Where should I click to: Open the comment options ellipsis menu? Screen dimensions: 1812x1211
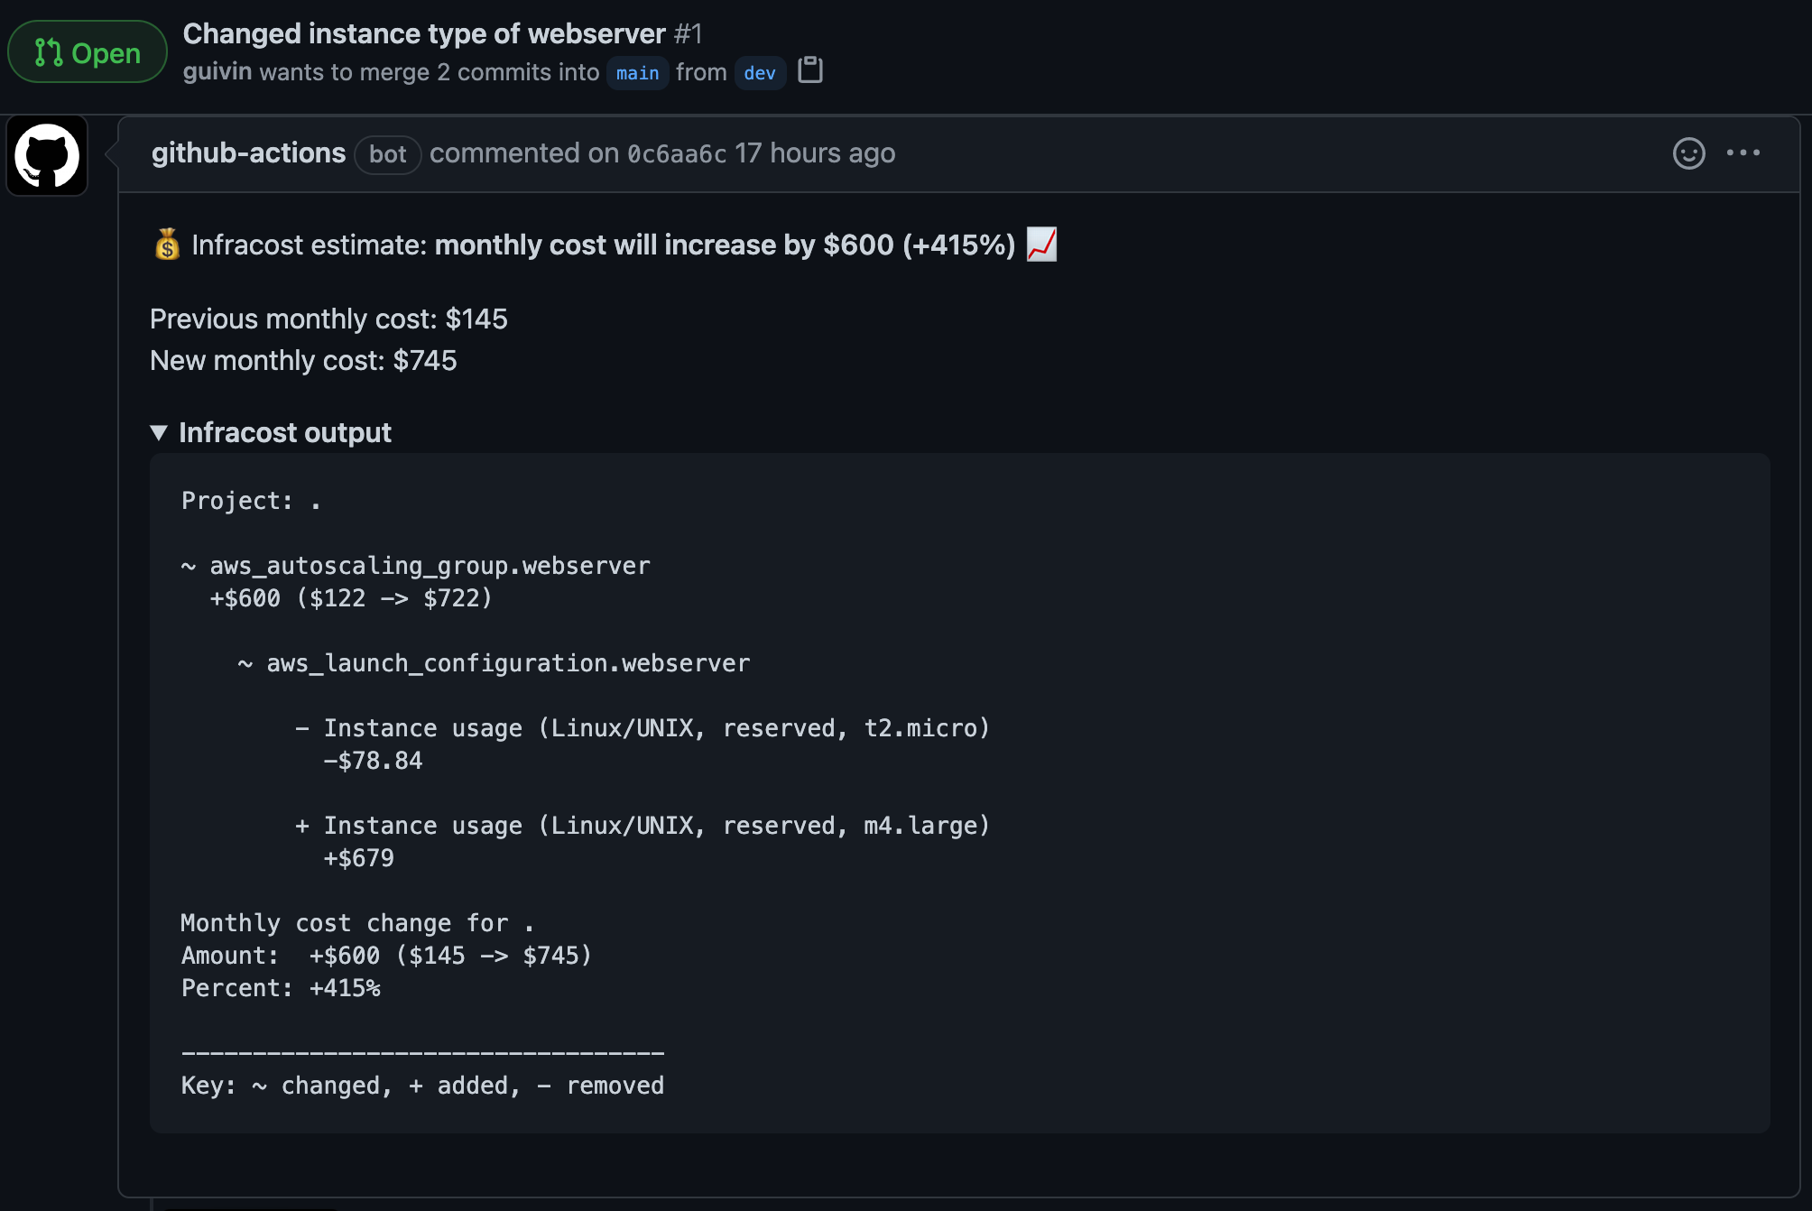pos(1743,153)
